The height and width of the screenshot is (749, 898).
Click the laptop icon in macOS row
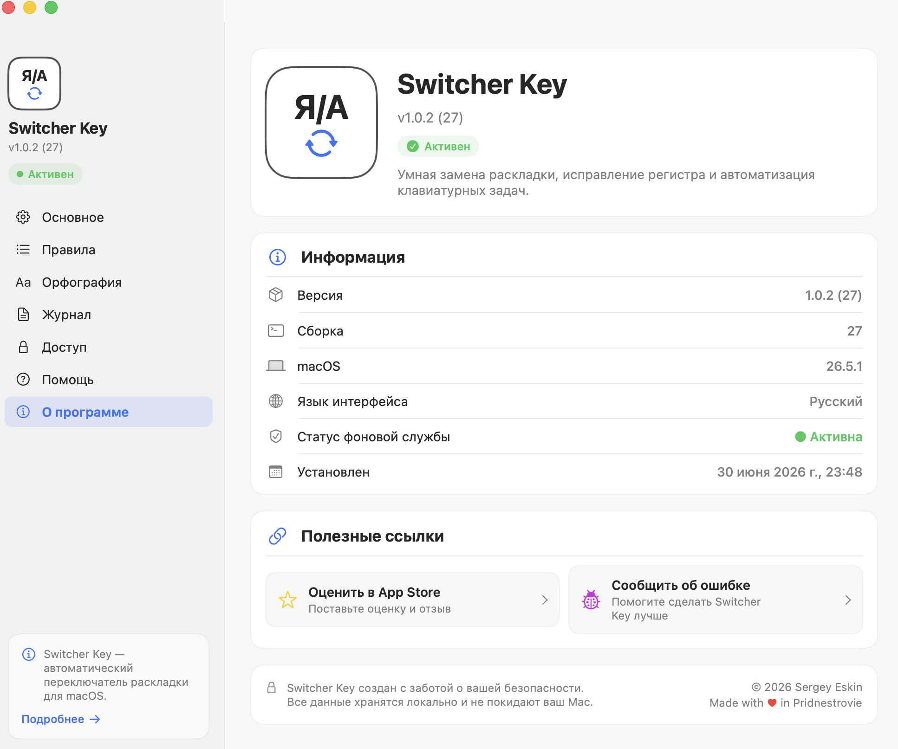coord(276,366)
